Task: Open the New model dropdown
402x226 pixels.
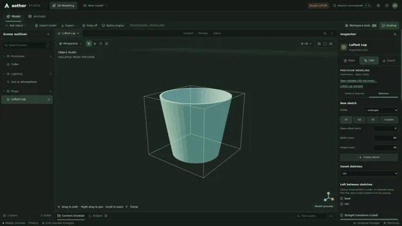Action: [x=95, y=6]
